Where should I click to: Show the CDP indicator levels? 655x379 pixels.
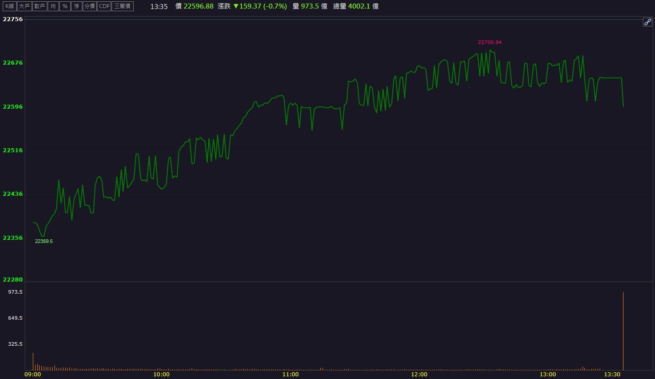pyautogui.click(x=104, y=6)
